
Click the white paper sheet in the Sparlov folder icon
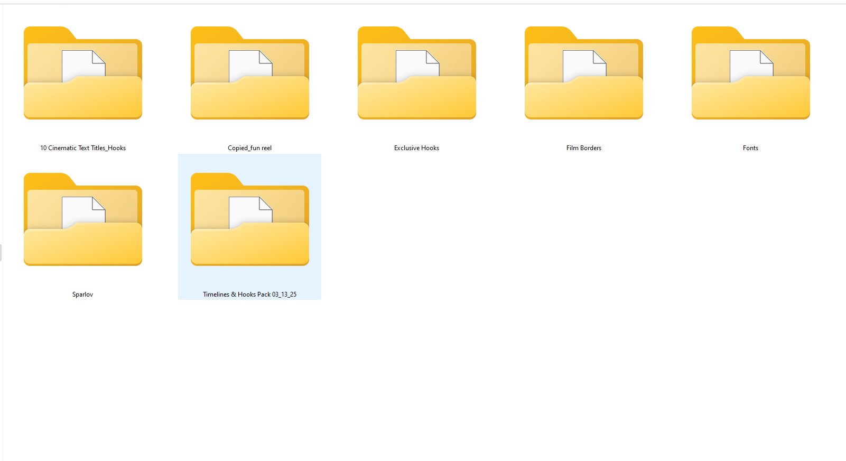tap(80, 211)
